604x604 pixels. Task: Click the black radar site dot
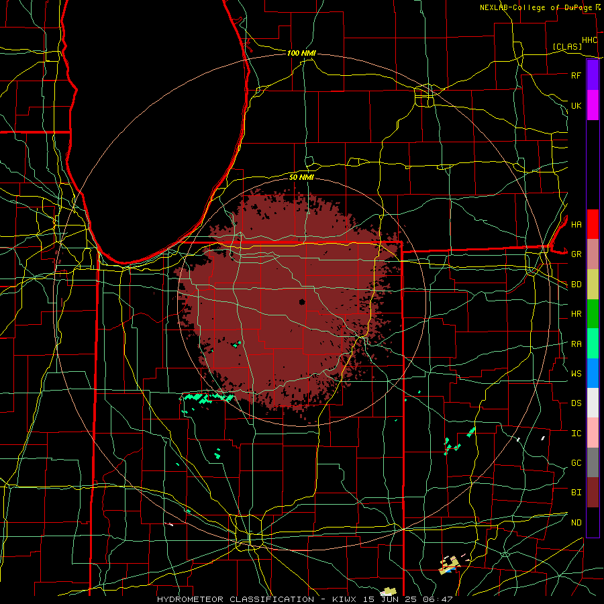pyautogui.click(x=302, y=301)
